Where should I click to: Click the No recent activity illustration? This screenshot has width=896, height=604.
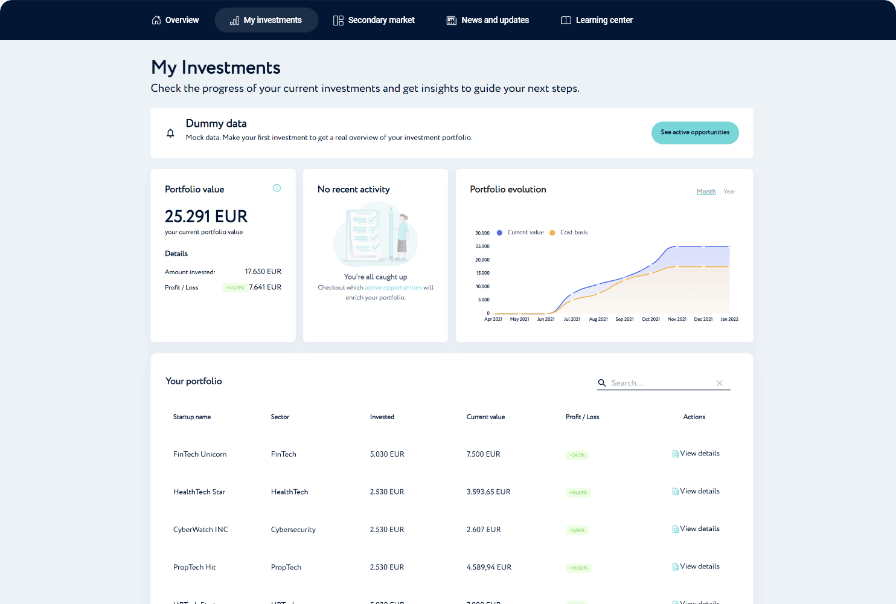(x=376, y=234)
